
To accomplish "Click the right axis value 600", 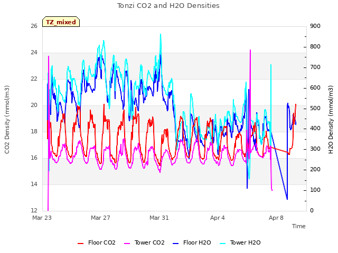I will pos(315,88).
